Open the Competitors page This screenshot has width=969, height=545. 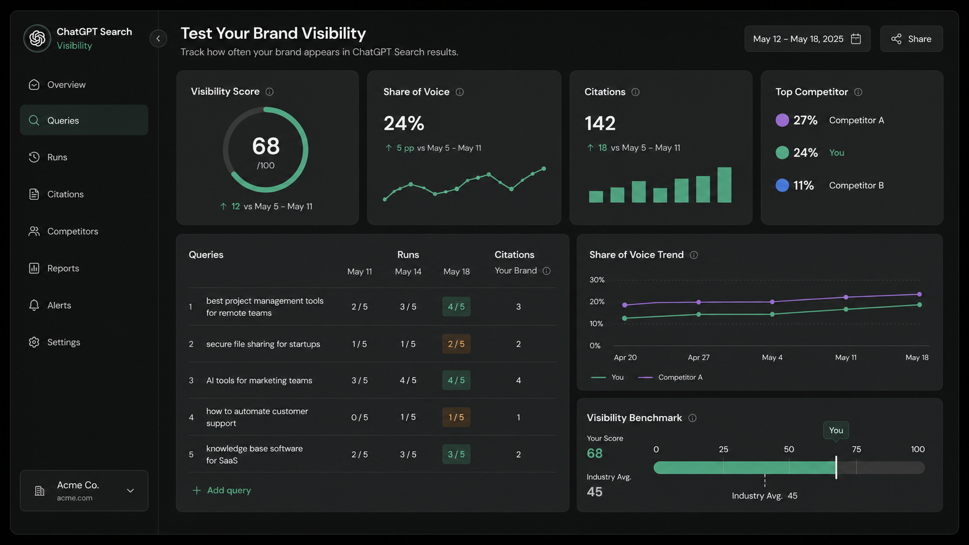click(84, 231)
